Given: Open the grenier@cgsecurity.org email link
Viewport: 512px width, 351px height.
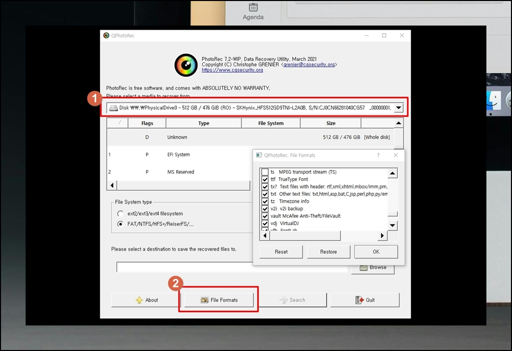Looking at the screenshot, I should (x=309, y=64).
